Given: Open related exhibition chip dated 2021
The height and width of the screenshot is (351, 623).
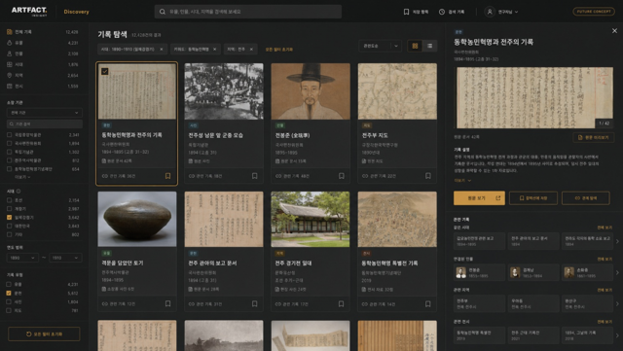Looking at the screenshot, I should [x=533, y=335].
